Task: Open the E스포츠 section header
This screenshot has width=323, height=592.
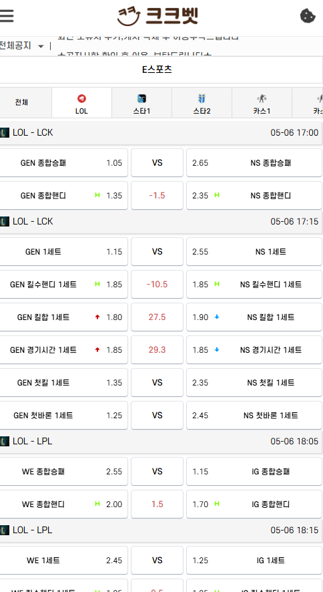Action: [x=157, y=69]
